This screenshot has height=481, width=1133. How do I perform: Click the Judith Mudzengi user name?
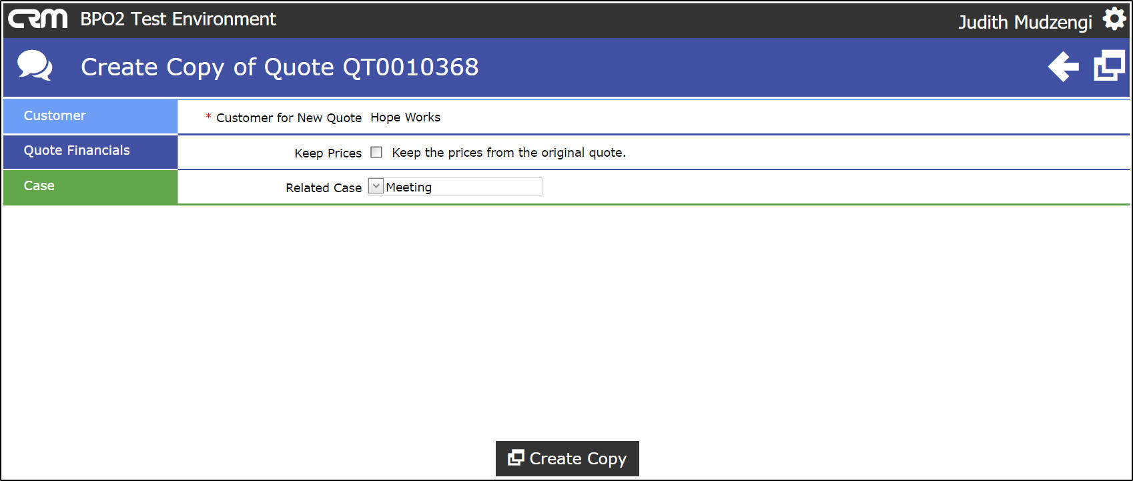pos(1025,22)
